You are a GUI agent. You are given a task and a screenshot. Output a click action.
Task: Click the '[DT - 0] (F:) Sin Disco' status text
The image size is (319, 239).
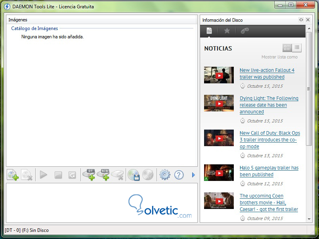pos(27,230)
